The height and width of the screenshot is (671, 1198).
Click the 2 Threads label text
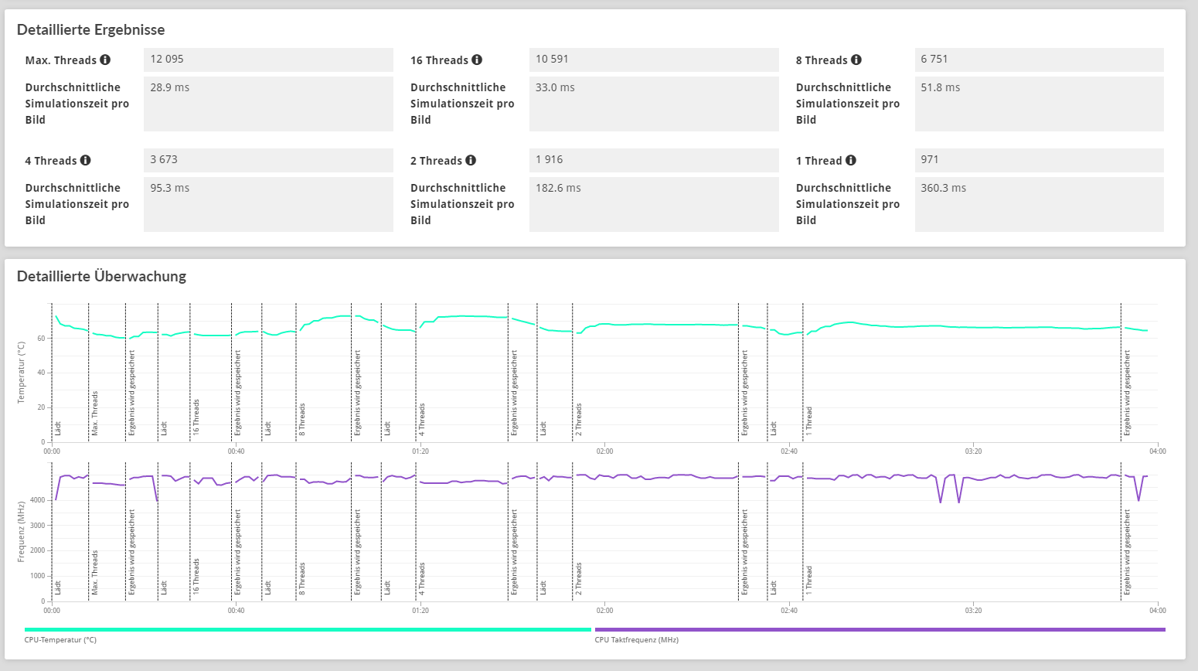(436, 161)
